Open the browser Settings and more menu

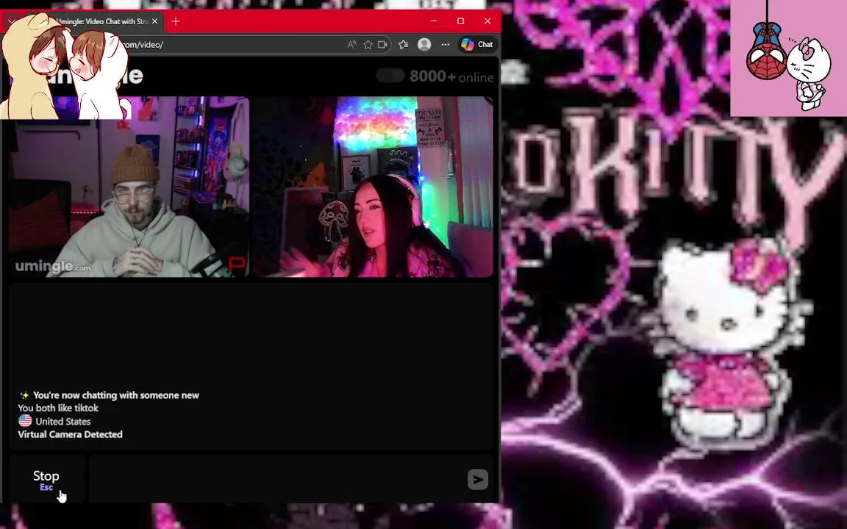(445, 45)
